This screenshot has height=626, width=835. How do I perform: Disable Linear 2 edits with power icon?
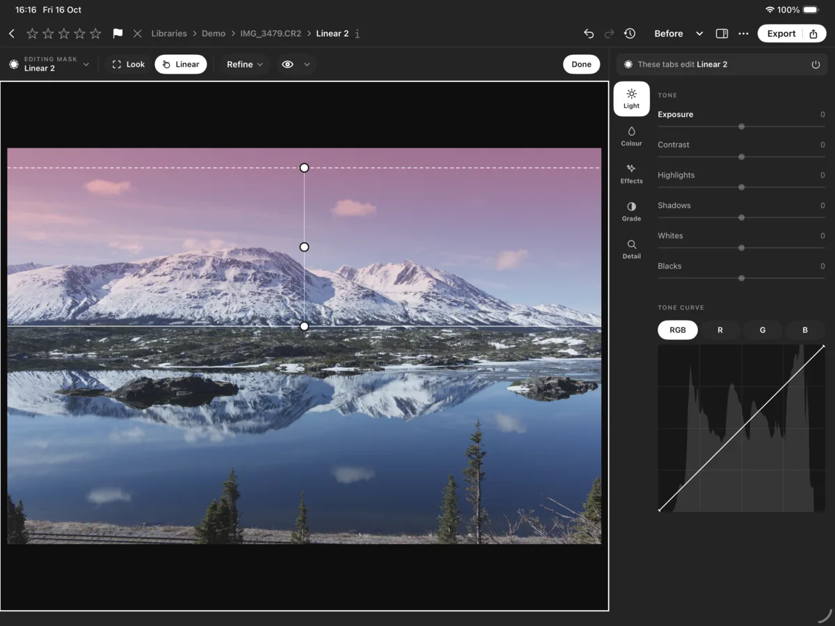click(x=816, y=64)
